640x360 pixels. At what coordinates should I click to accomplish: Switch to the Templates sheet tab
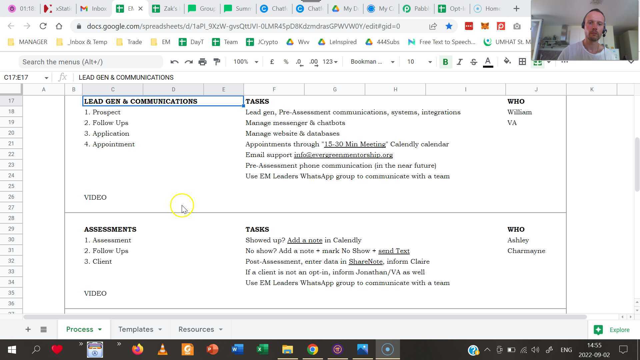136,329
